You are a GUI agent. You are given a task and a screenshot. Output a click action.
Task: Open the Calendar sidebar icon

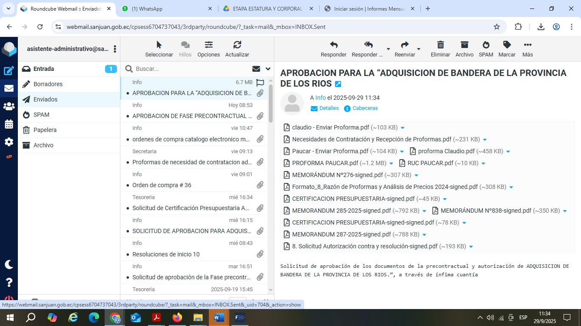[x=9, y=124]
